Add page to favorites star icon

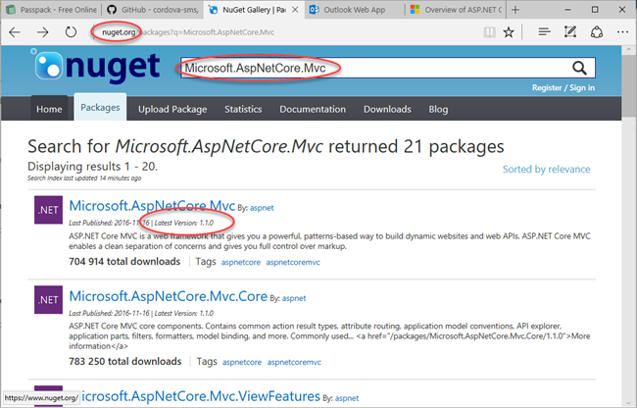pyautogui.click(x=509, y=32)
